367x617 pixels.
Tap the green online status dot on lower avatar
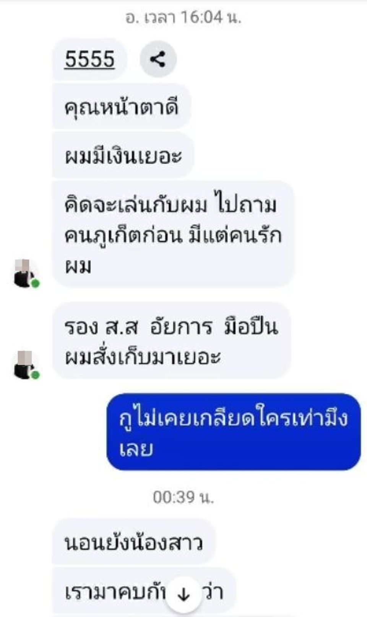pyautogui.click(x=35, y=375)
